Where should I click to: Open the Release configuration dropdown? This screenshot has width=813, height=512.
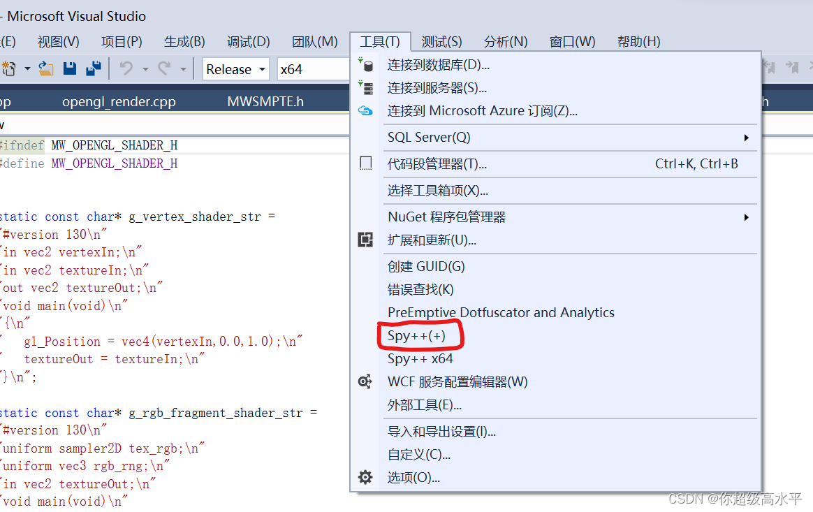(236, 69)
